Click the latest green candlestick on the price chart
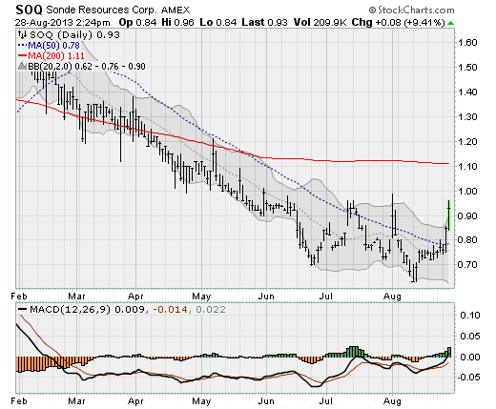 click(449, 215)
